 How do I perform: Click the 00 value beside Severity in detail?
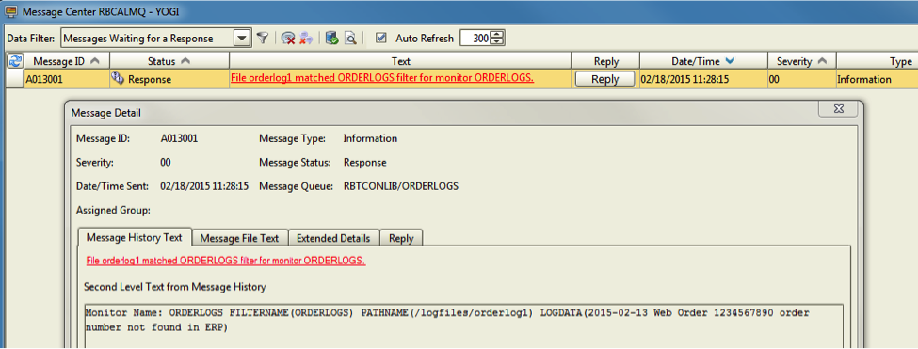166,163
